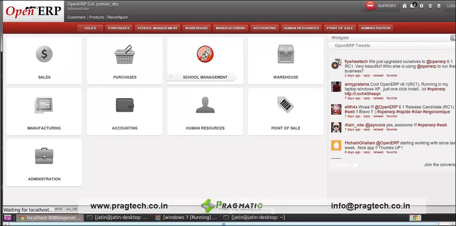The width and height of the screenshot is (456, 226).
Task: Select the School Management menu tab
Action: tap(157, 28)
